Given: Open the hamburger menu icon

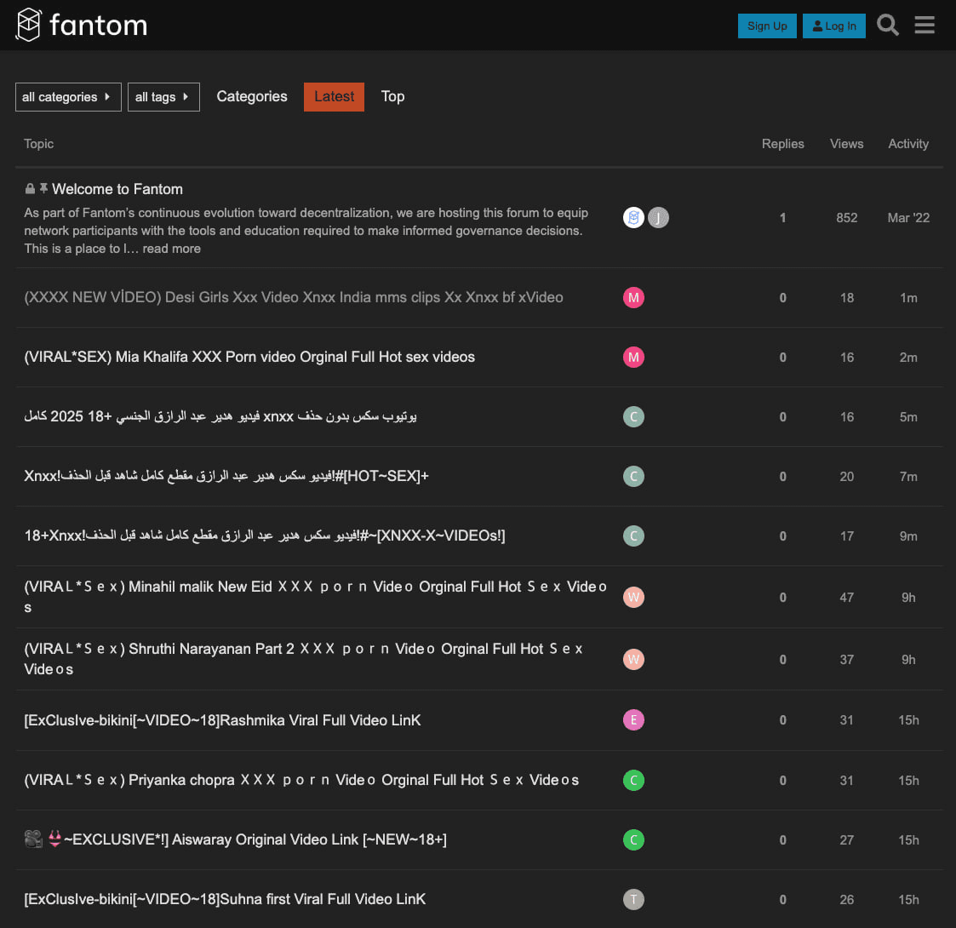Looking at the screenshot, I should tap(925, 26).
